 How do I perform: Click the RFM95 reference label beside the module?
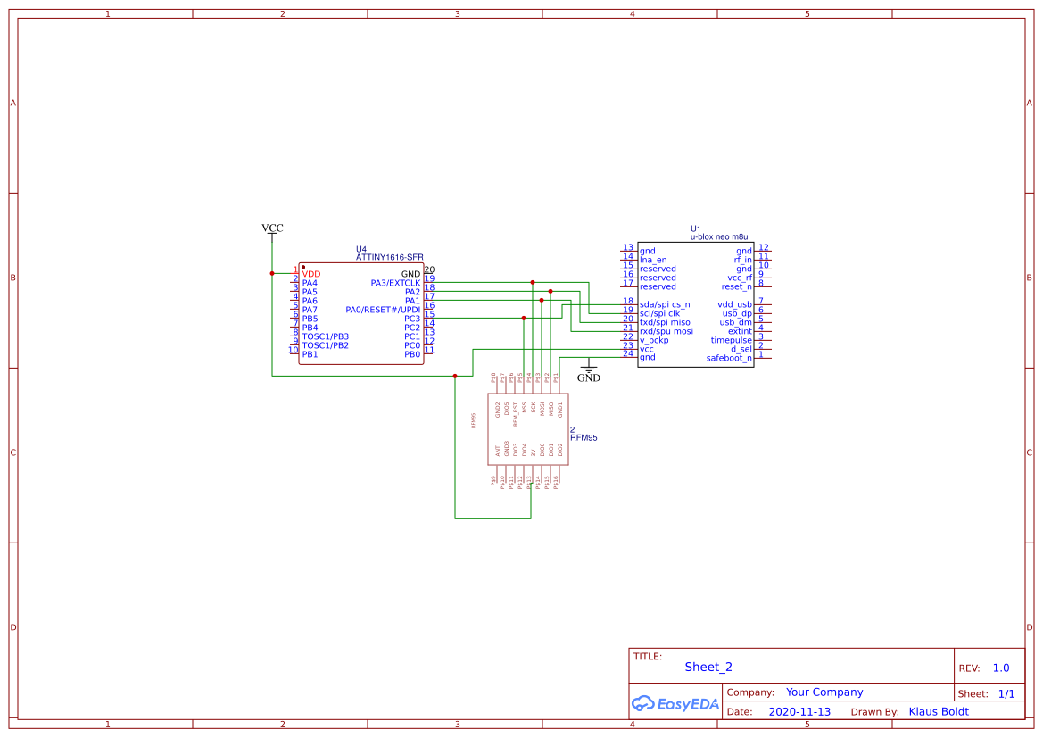pyautogui.click(x=584, y=437)
